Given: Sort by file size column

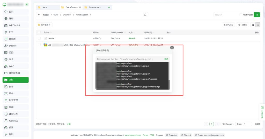Looking at the screenshot, I should point(131,32).
